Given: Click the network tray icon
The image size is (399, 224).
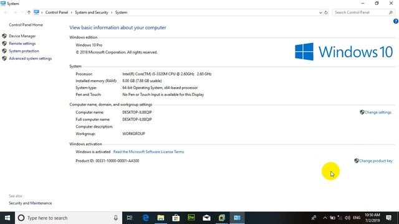Looking at the screenshot, I should (340, 218).
